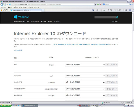Open version dropdown for English row
Viewport: 134px width, 107px height.
[x=85, y=65]
